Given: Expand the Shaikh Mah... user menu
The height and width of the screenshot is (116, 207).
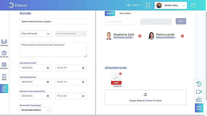Looking at the screenshot, I should (171, 5).
